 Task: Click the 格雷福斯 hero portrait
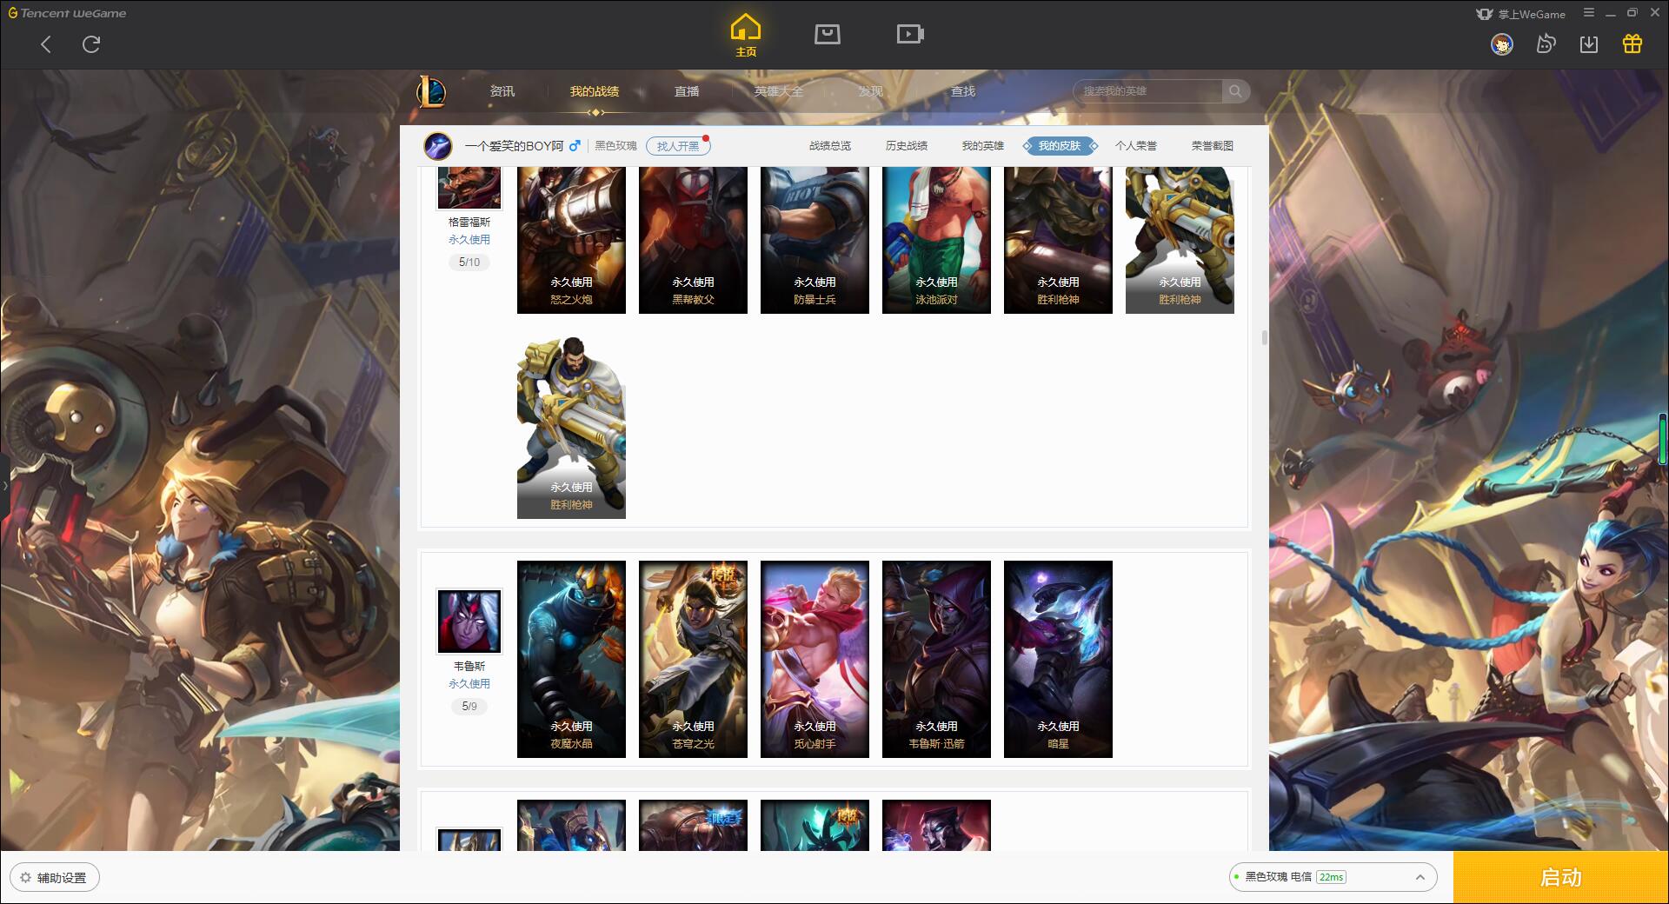point(469,188)
